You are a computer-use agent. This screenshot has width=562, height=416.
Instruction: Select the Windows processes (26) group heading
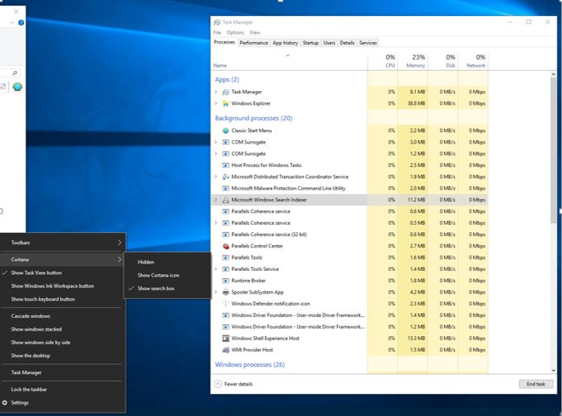(250, 364)
